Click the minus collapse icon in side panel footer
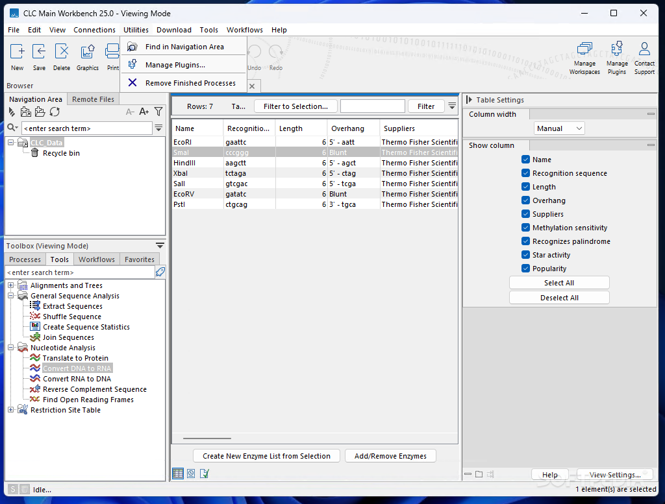This screenshot has height=504, width=665. [468, 474]
